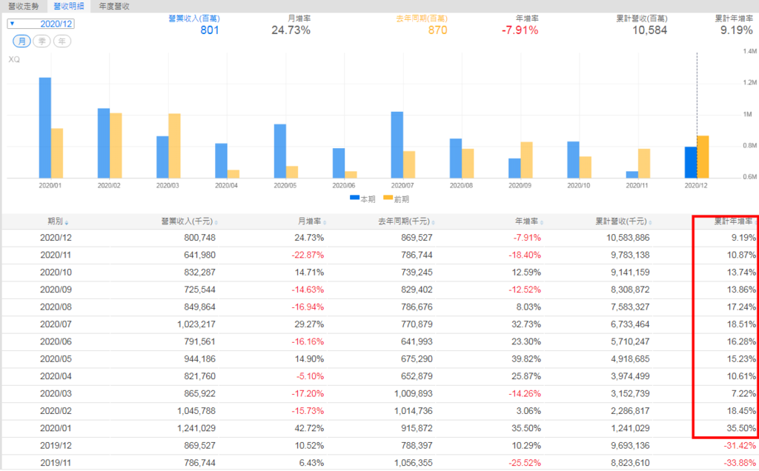Viewport: 759px width, 471px height.
Task: Click yearly growth value 39.82%
Action: 526,359
